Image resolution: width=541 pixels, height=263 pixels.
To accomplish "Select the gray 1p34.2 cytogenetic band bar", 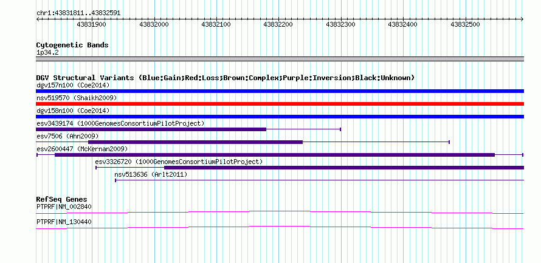I will [280, 59].
